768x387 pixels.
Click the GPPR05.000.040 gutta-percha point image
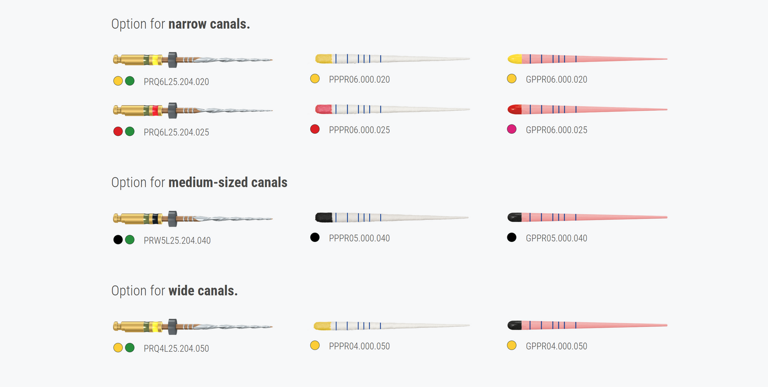587,217
